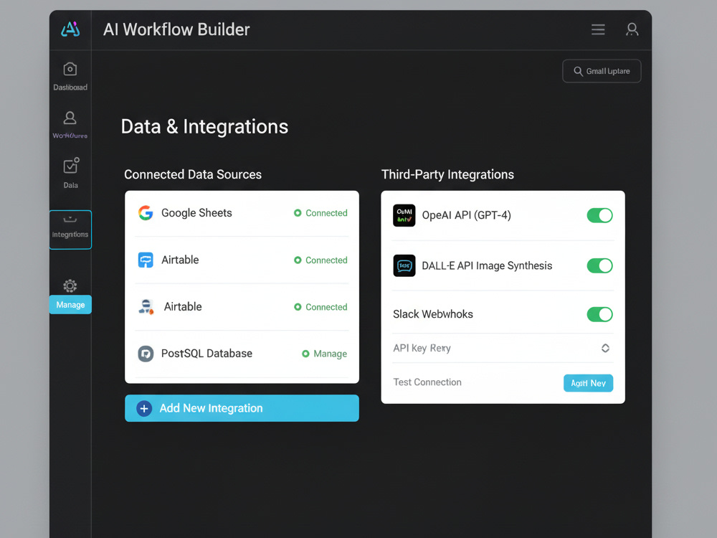This screenshot has height=538, width=717.
Task: Toggle the DALL-E API Image Synthesis switch
Action: [599, 266]
